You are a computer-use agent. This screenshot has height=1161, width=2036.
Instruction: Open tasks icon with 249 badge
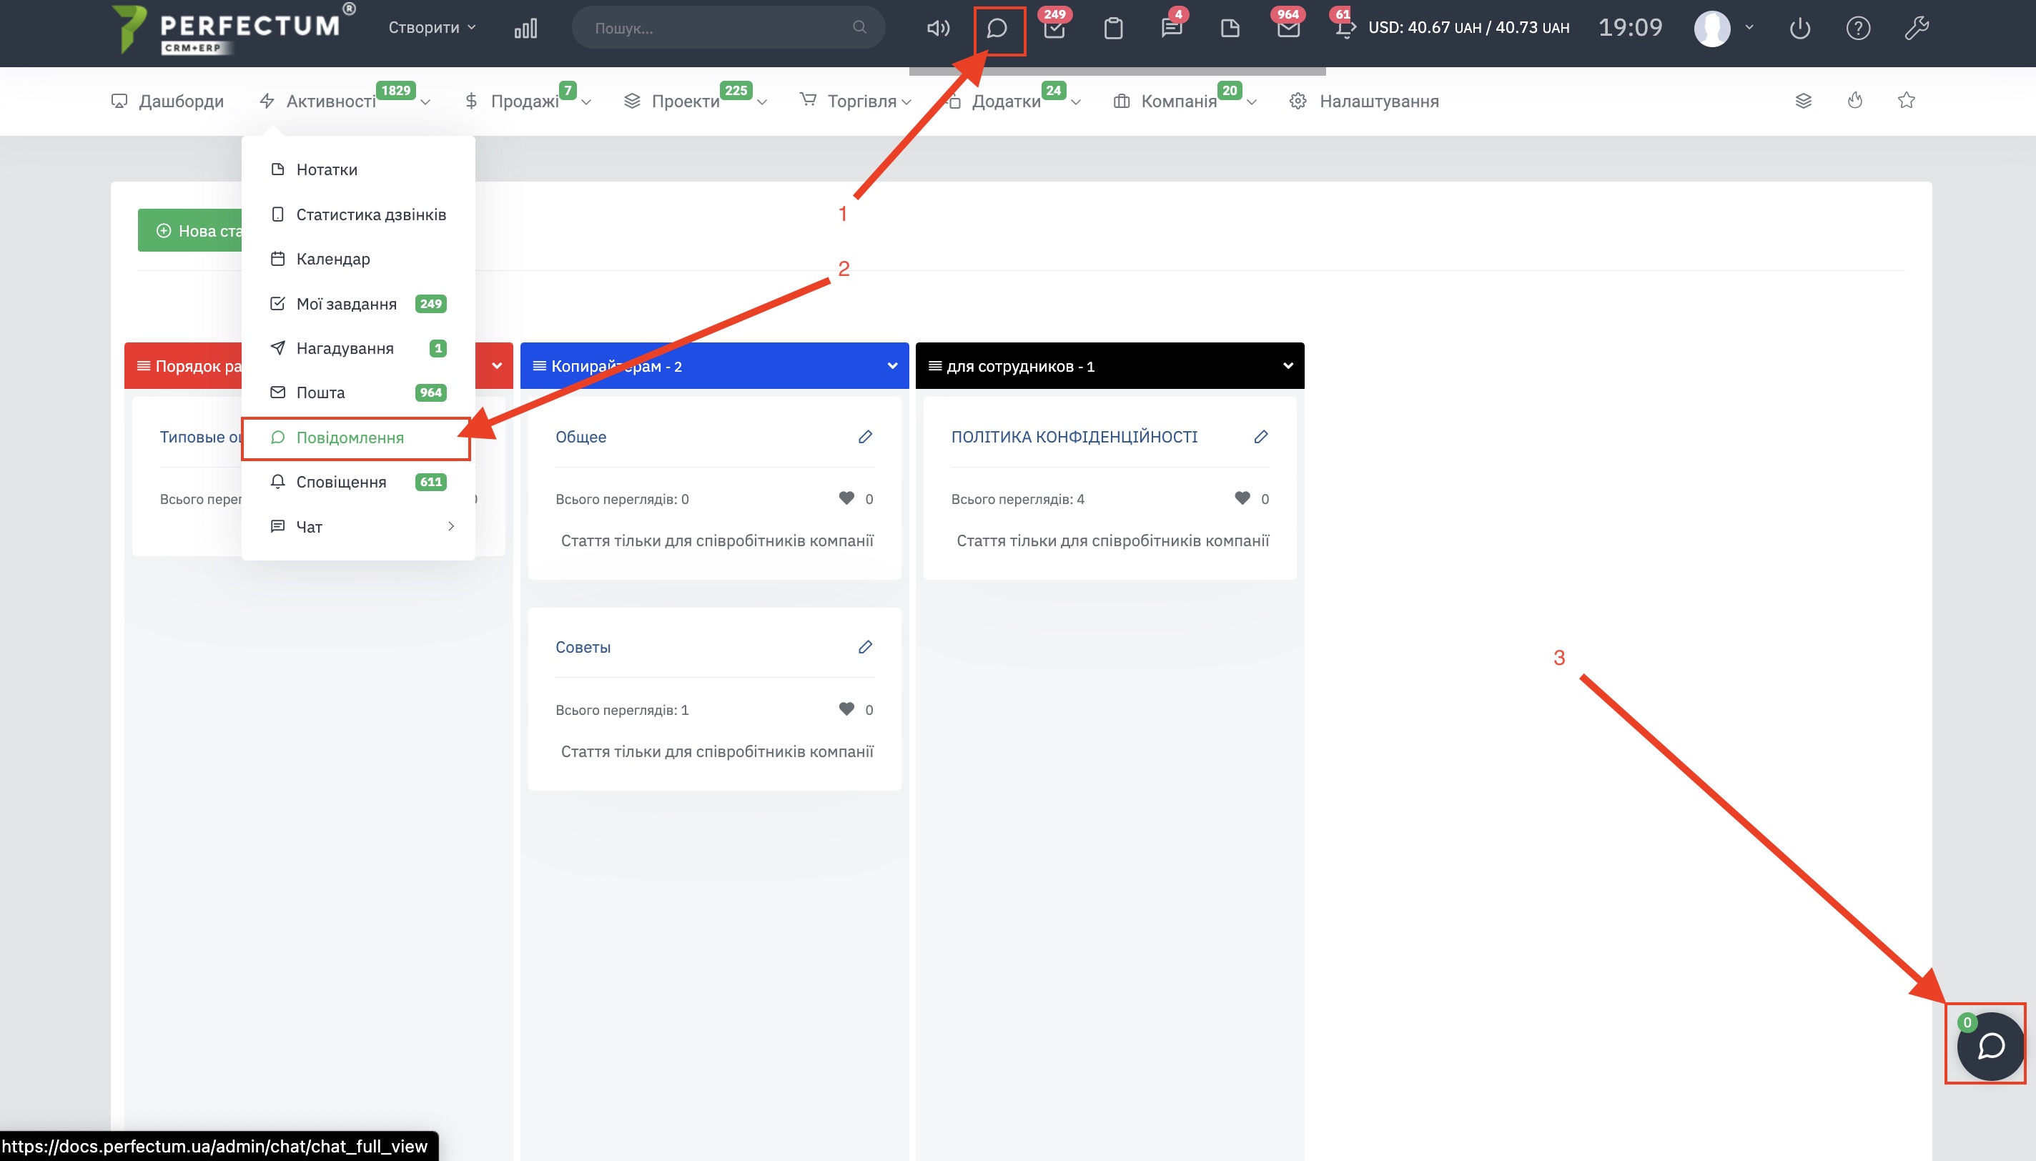[x=1054, y=29]
